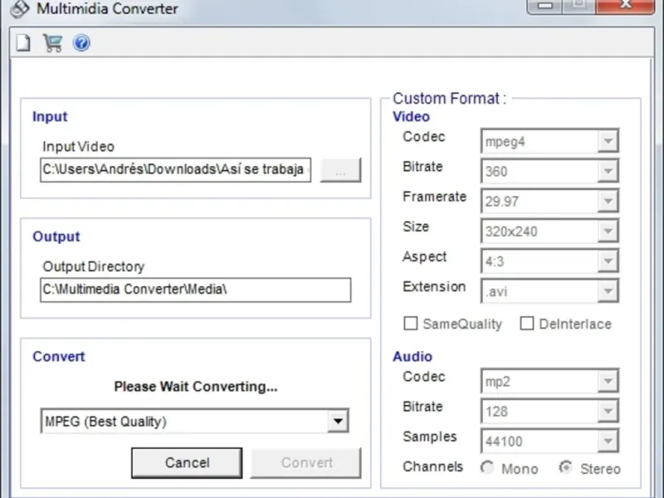Open the shopping cart purchase icon
664x498 pixels.
pos(52,43)
